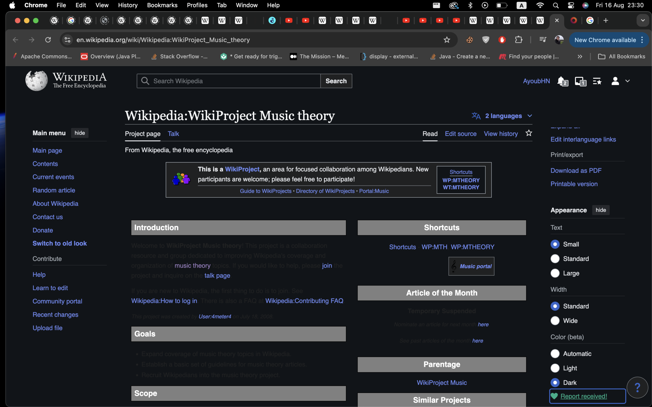Select Light color radio
The height and width of the screenshot is (407, 652).
(555, 368)
